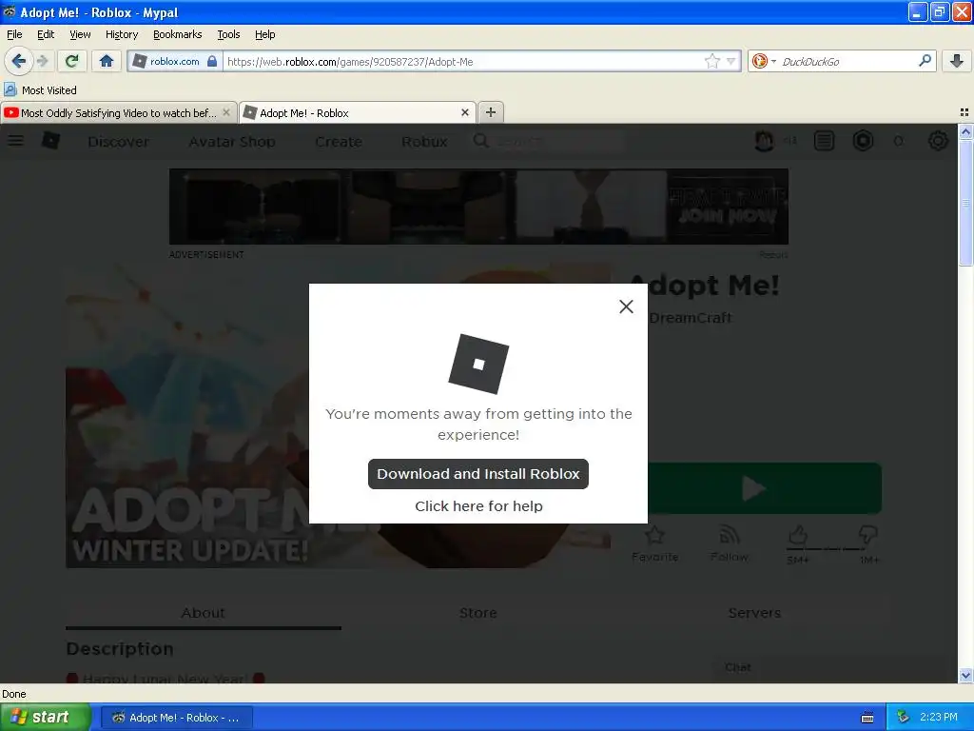
Task: Open the Tools menu
Action: pos(228,34)
